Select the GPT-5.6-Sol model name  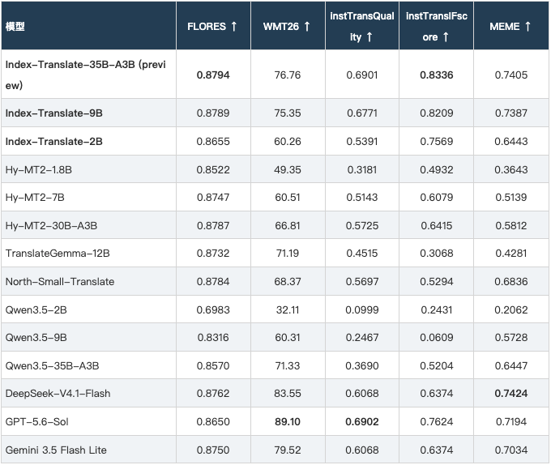coord(37,421)
